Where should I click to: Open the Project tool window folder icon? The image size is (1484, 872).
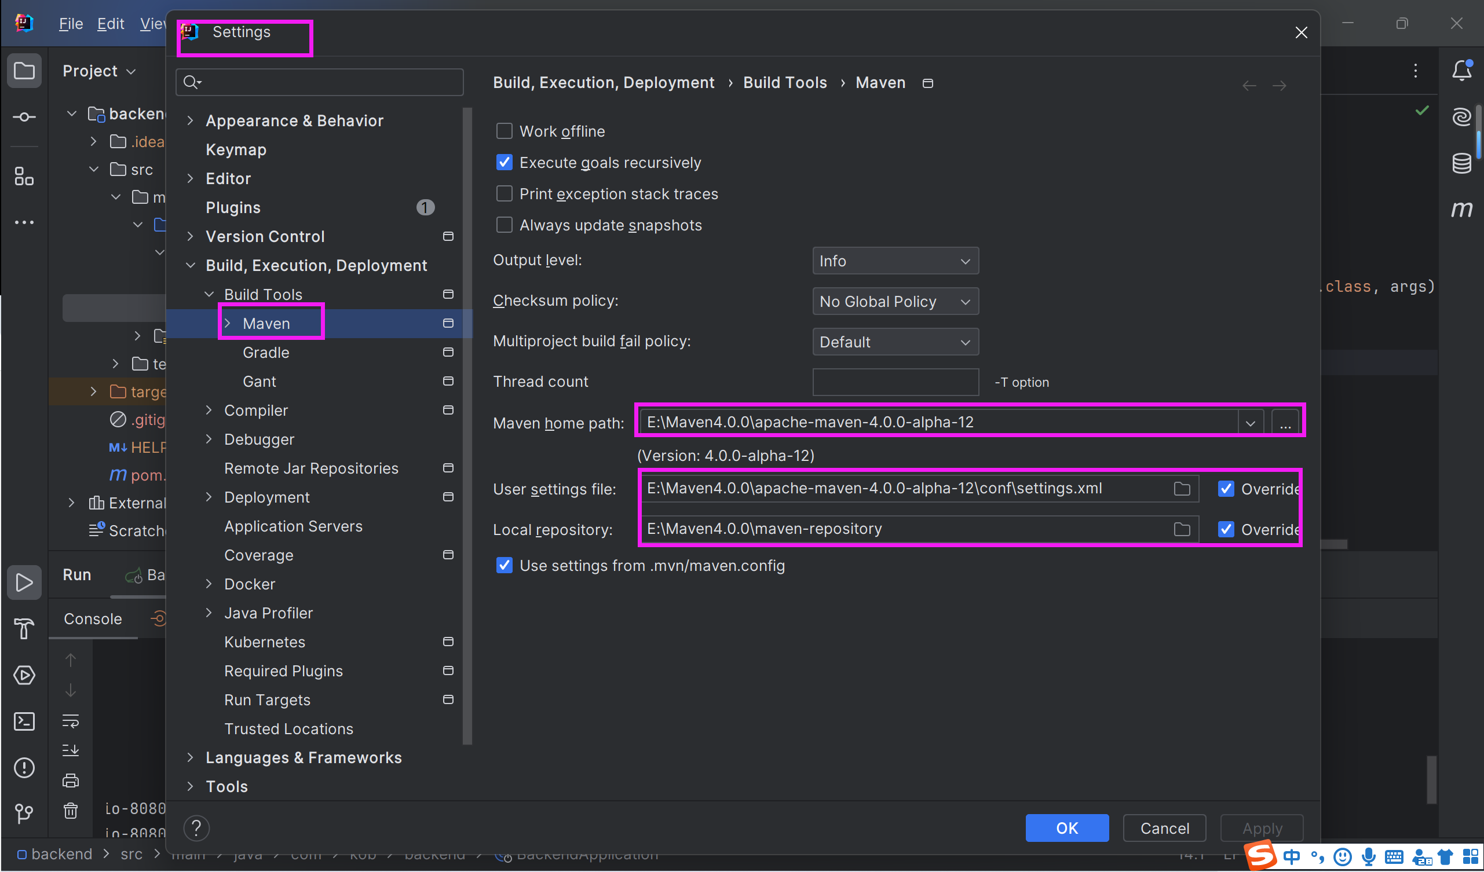24,71
